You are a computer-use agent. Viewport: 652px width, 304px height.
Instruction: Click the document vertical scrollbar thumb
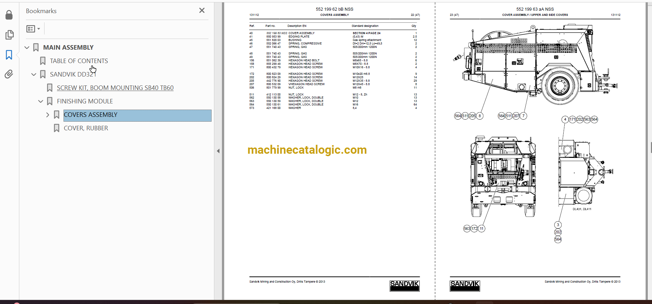651,148
